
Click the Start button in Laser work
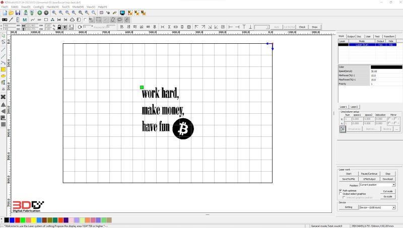pyautogui.click(x=349, y=174)
